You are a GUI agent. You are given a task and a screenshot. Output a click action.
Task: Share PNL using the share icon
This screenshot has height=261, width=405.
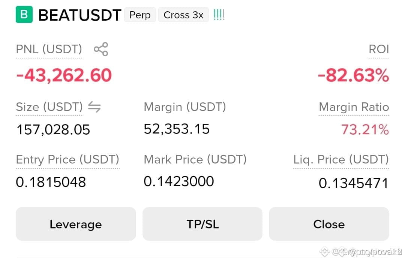(101, 49)
